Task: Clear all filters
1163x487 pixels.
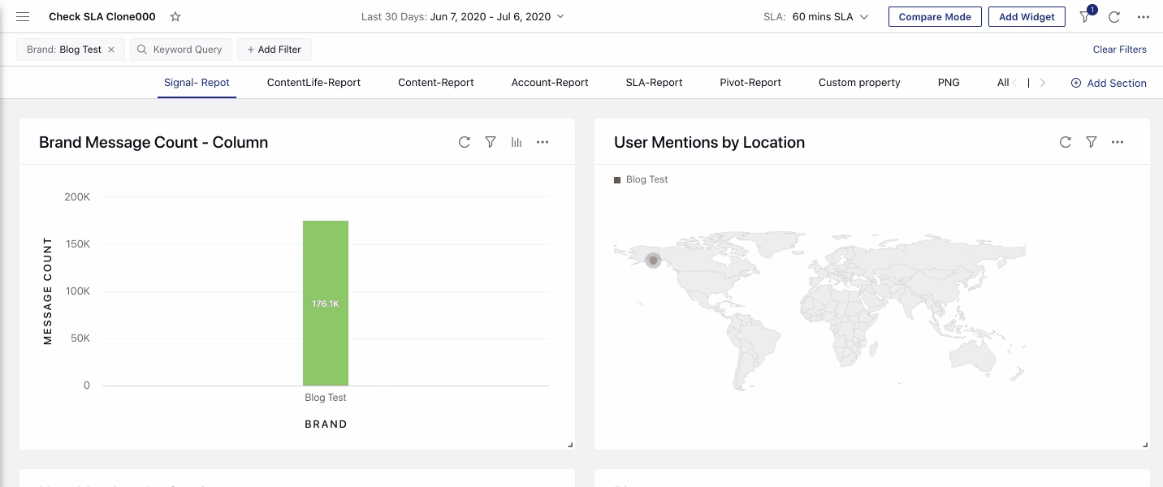Action: pos(1119,50)
